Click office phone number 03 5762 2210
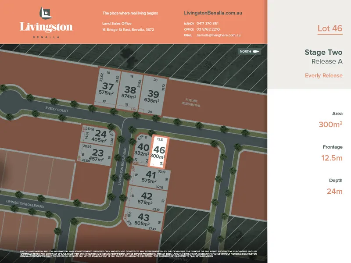The height and width of the screenshot is (263, 351). [208, 29]
